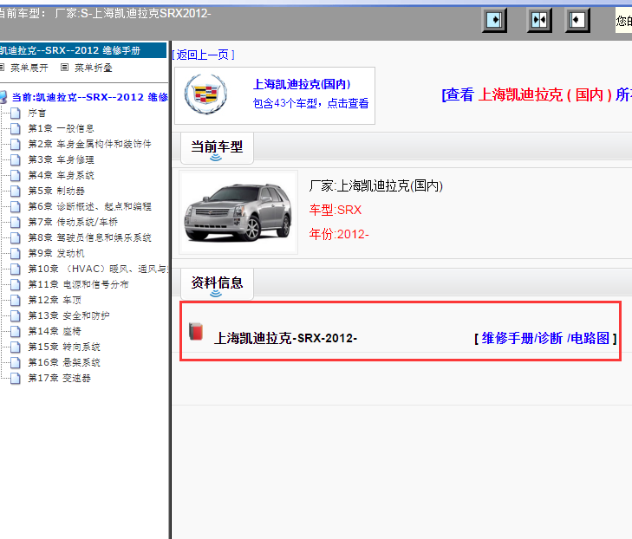Viewport: 632px width, 539px height.
Task: Click the 厂家:上海凯迪拉克(国内) text
Action: coord(376,185)
